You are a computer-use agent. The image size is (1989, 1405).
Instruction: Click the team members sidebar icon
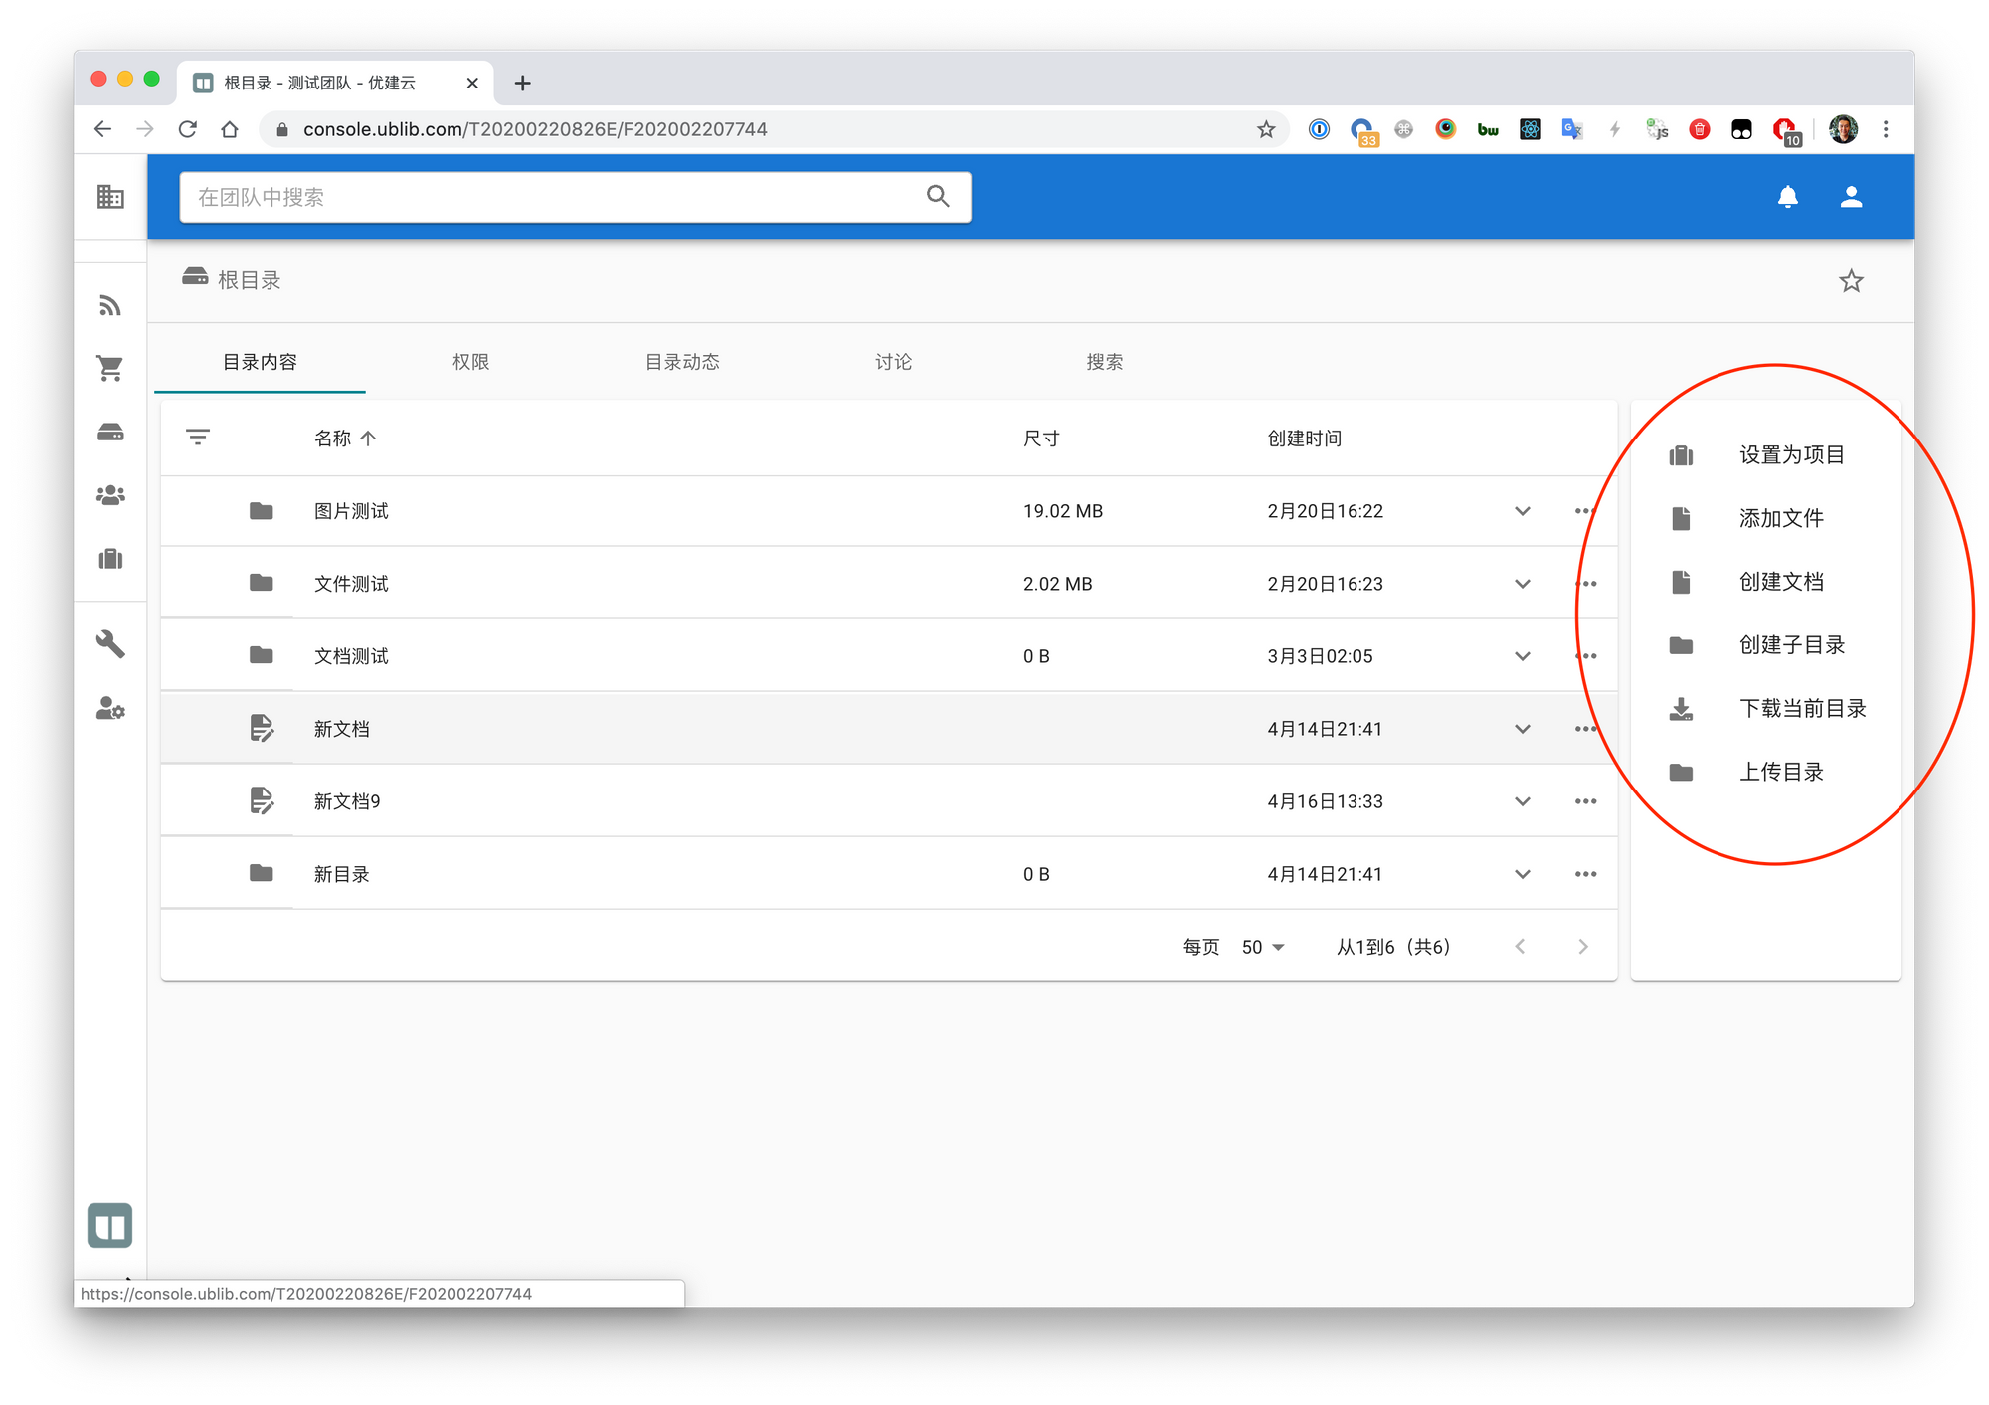[x=110, y=495]
